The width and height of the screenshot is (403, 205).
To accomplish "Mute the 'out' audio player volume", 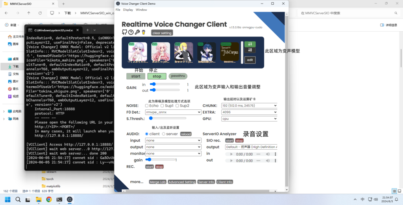I will (268, 161).
